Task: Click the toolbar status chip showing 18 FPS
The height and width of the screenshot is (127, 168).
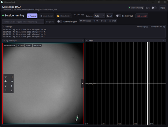Action: tap(98, 21)
